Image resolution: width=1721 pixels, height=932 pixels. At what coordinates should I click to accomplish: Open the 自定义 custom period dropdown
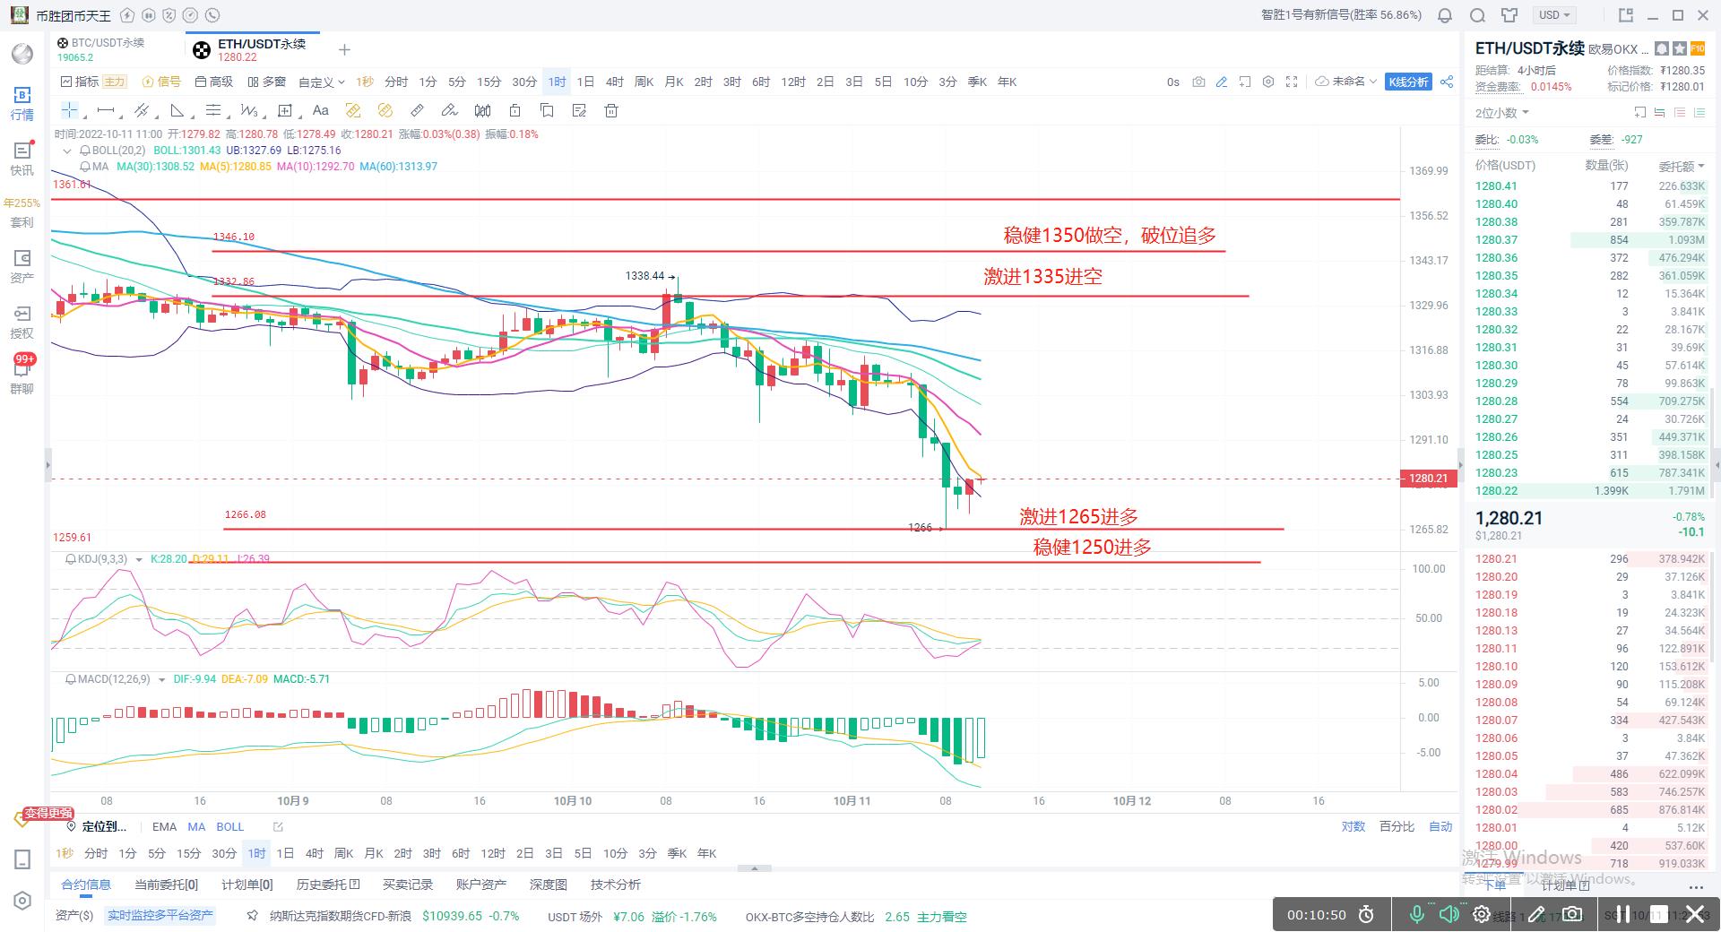(x=321, y=82)
